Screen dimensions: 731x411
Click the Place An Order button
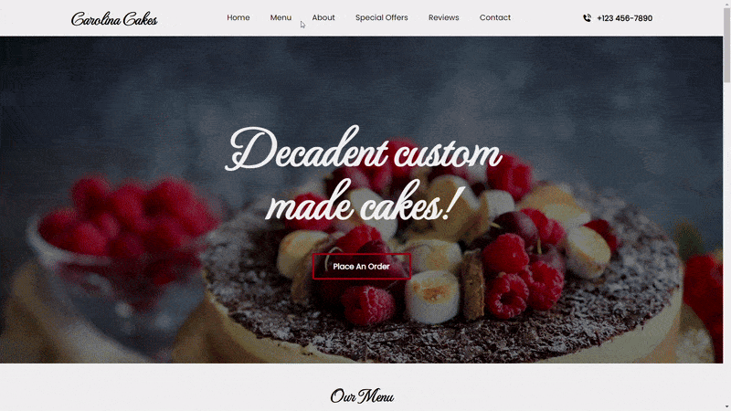361,267
